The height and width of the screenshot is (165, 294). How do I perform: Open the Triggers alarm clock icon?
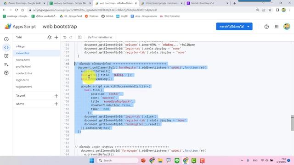click(6, 56)
